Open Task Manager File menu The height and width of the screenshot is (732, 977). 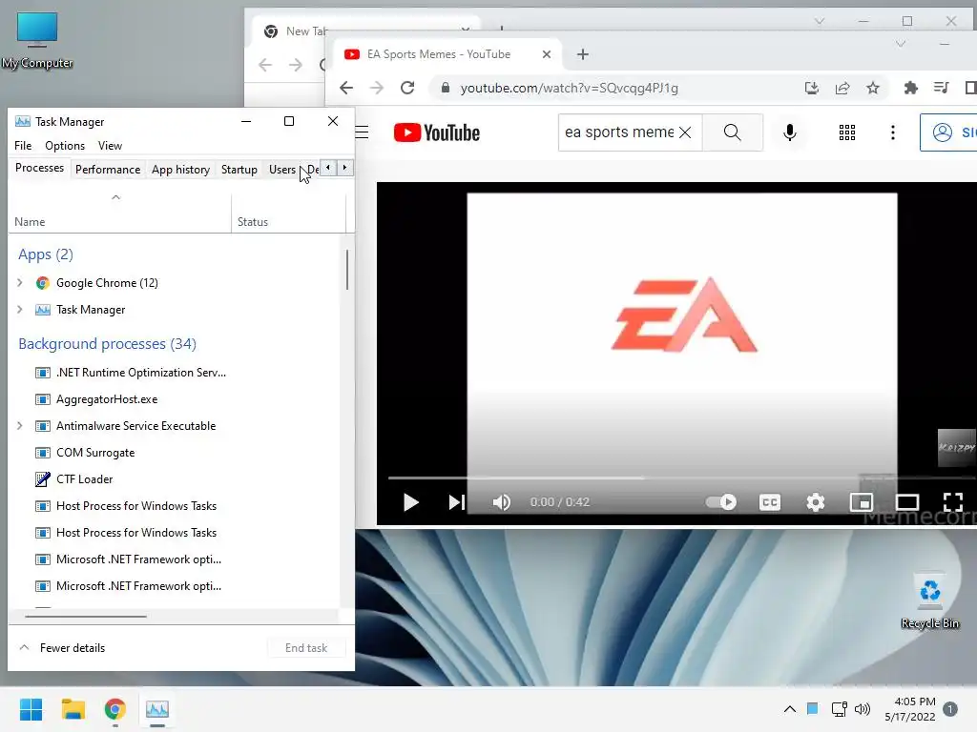(23, 146)
